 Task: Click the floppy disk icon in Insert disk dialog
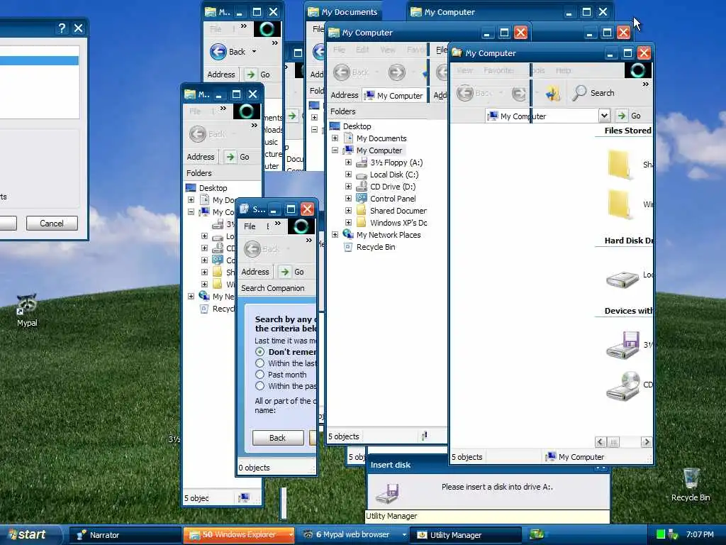388,493
